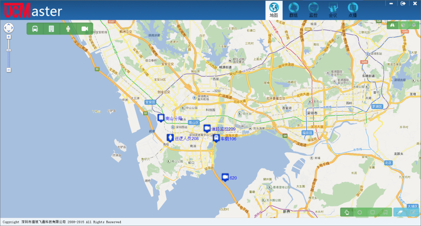Toggle the vehicle (bus) filter on the map
This screenshot has height=226, width=421.
pyautogui.click(x=35, y=29)
